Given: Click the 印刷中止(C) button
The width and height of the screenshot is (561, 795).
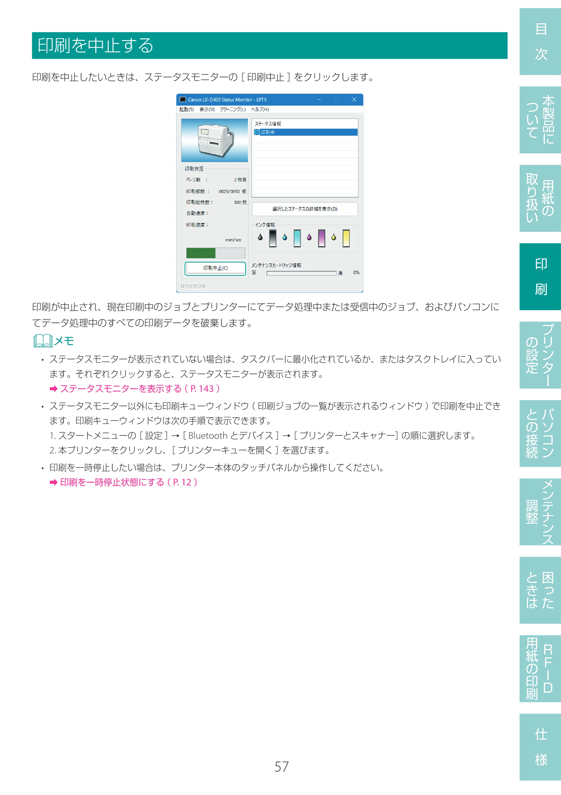Looking at the screenshot, I should [215, 268].
